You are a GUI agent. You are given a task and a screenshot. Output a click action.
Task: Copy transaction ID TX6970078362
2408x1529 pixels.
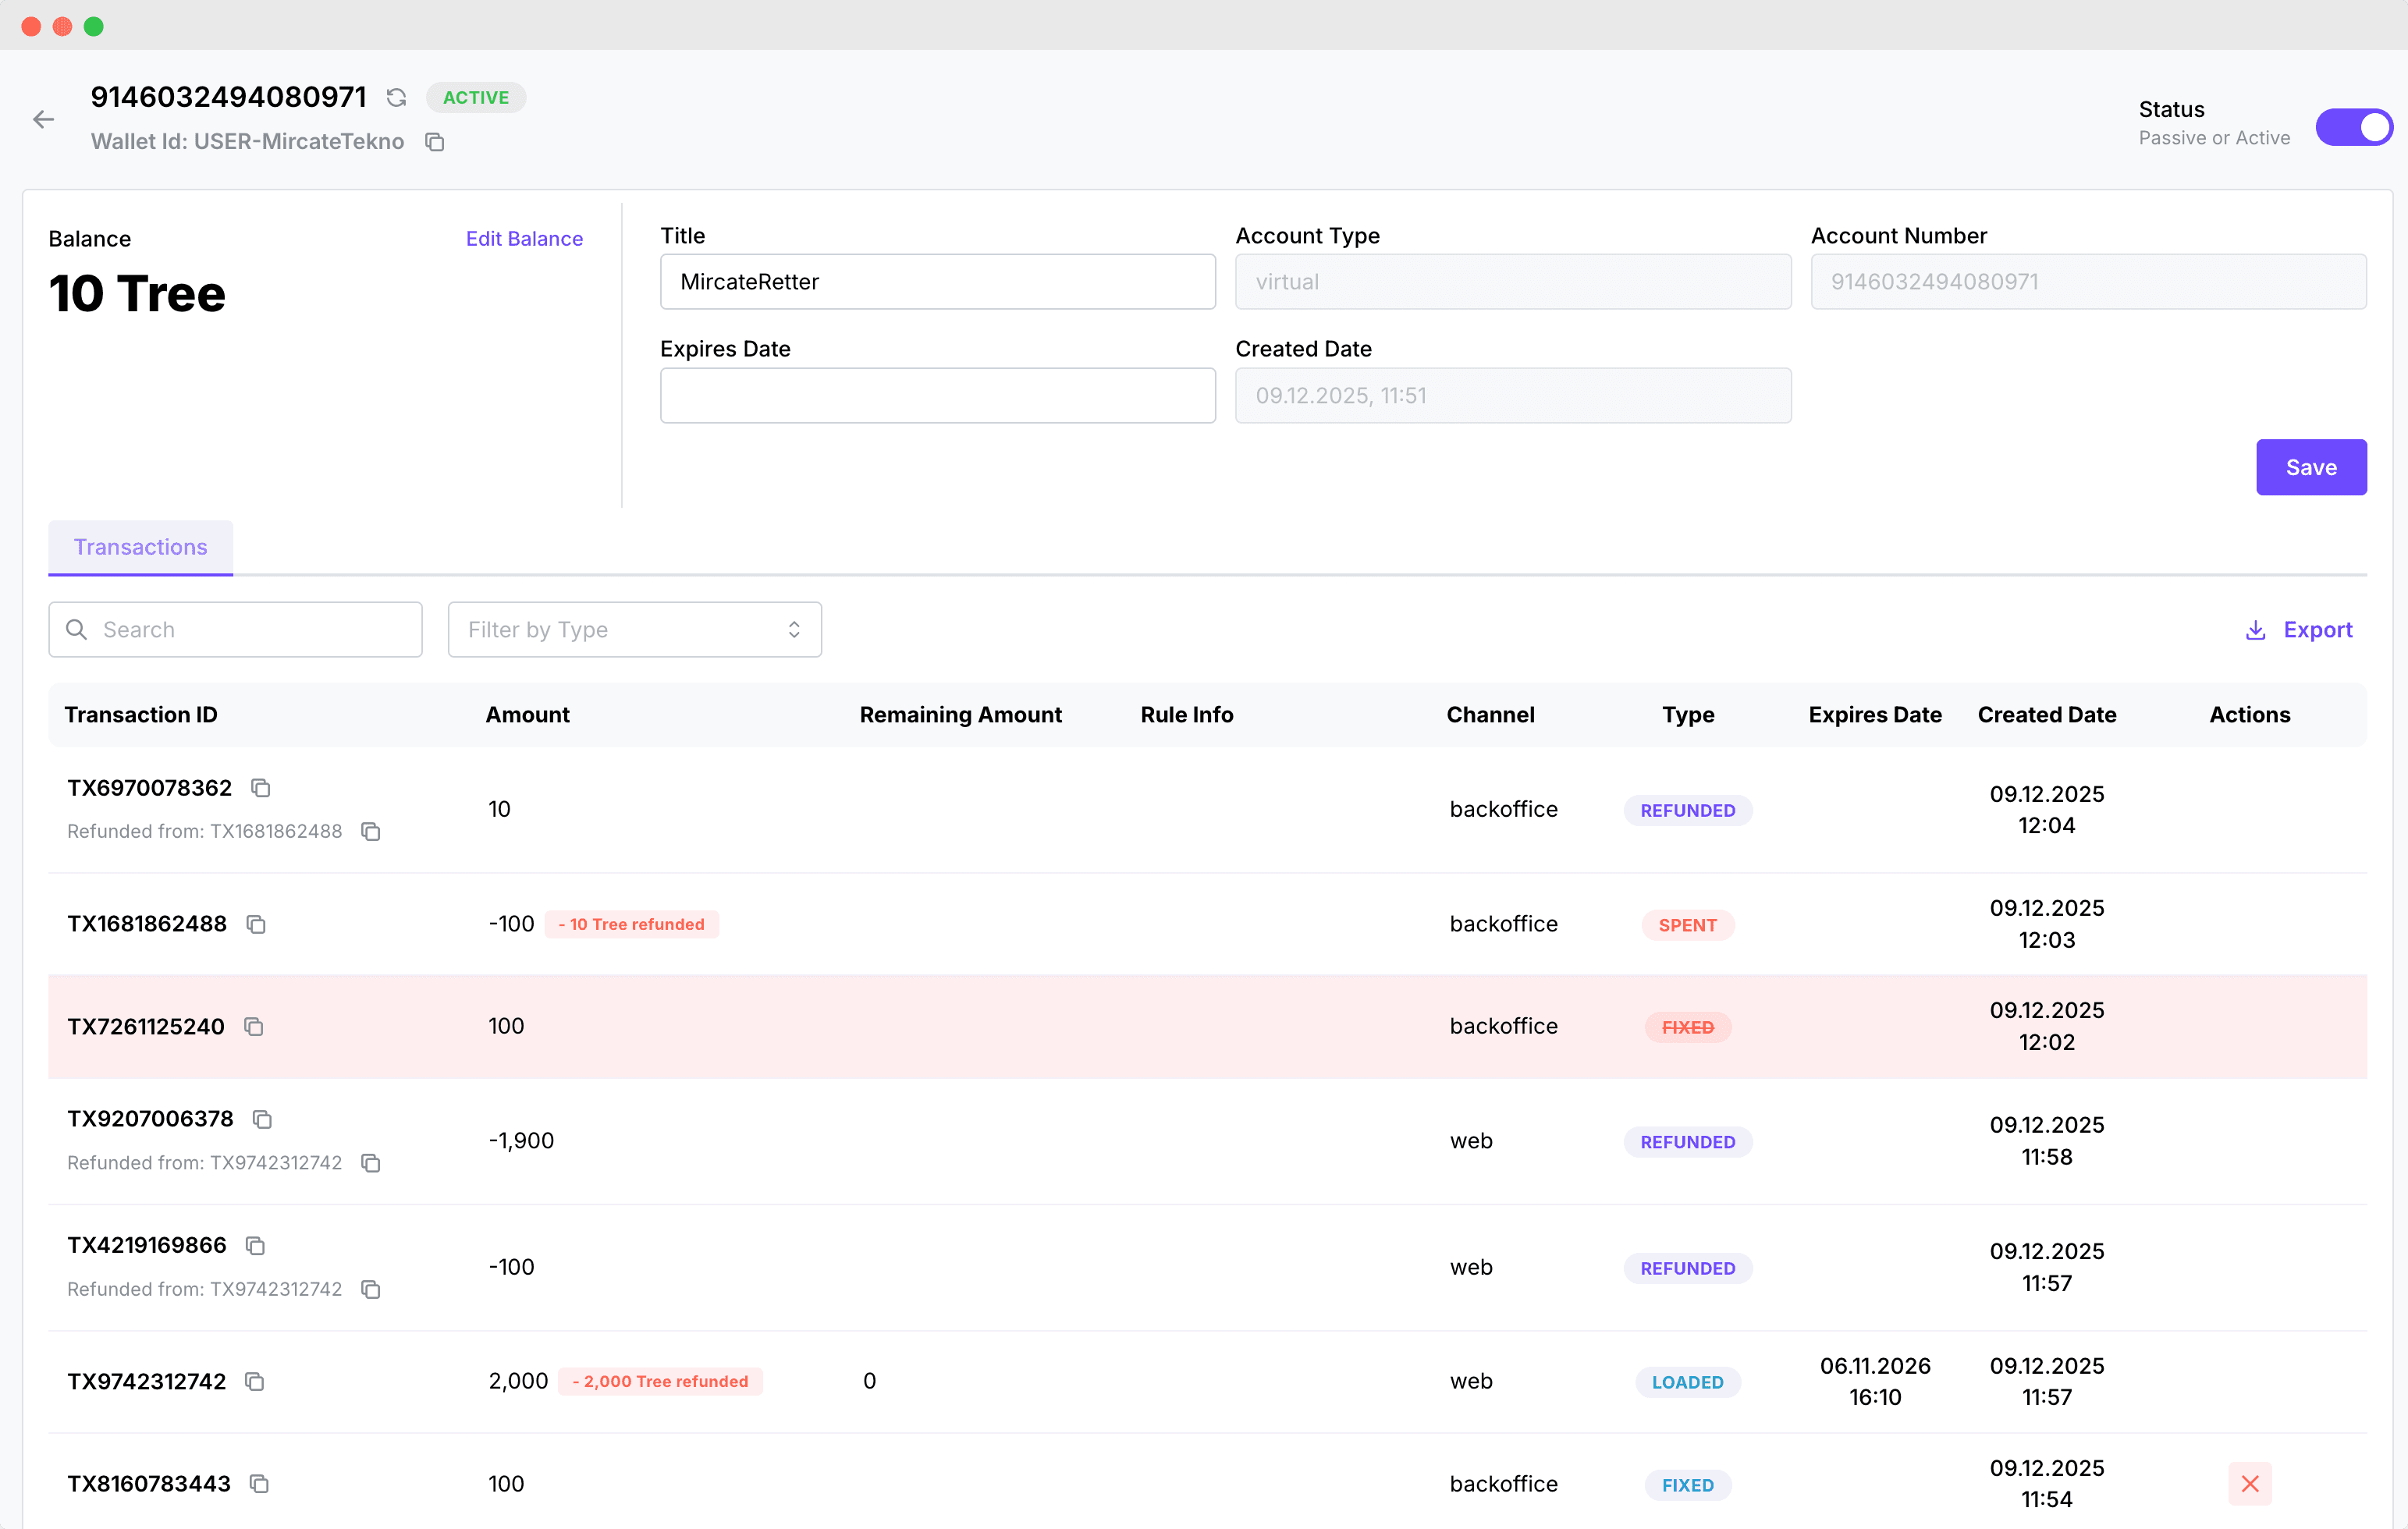261,788
